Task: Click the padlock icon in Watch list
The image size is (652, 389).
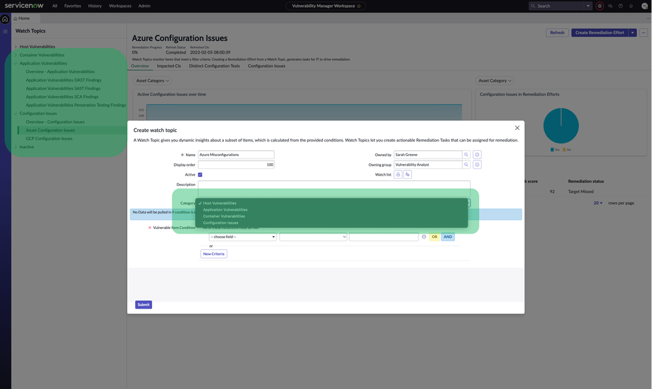Action: coord(398,174)
